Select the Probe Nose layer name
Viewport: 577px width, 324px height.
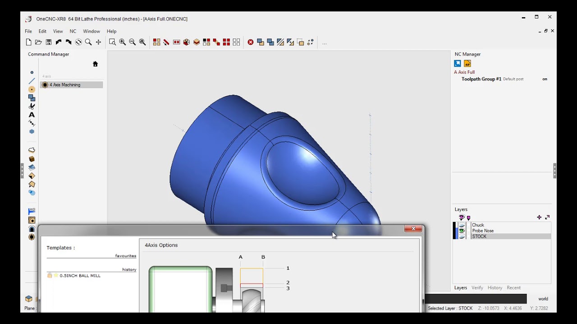click(483, 230)
